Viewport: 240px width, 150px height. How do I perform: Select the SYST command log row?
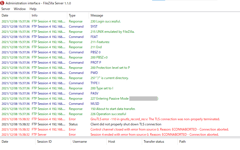(x=120, y=27)
